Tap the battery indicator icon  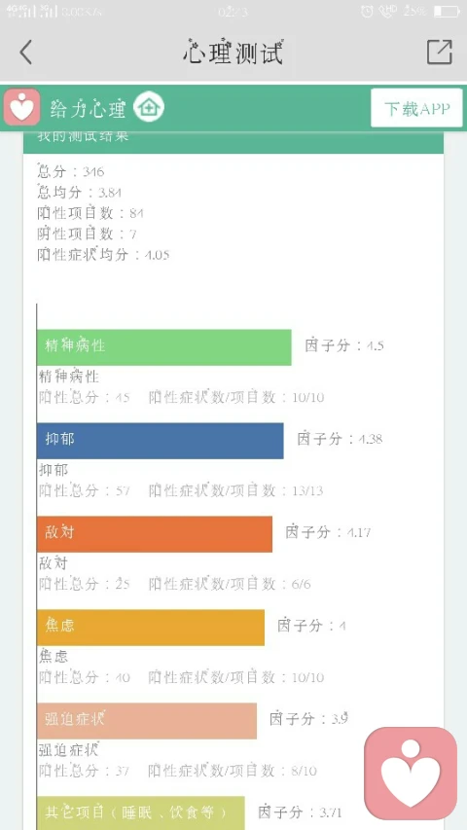click(x=447, y=11)
